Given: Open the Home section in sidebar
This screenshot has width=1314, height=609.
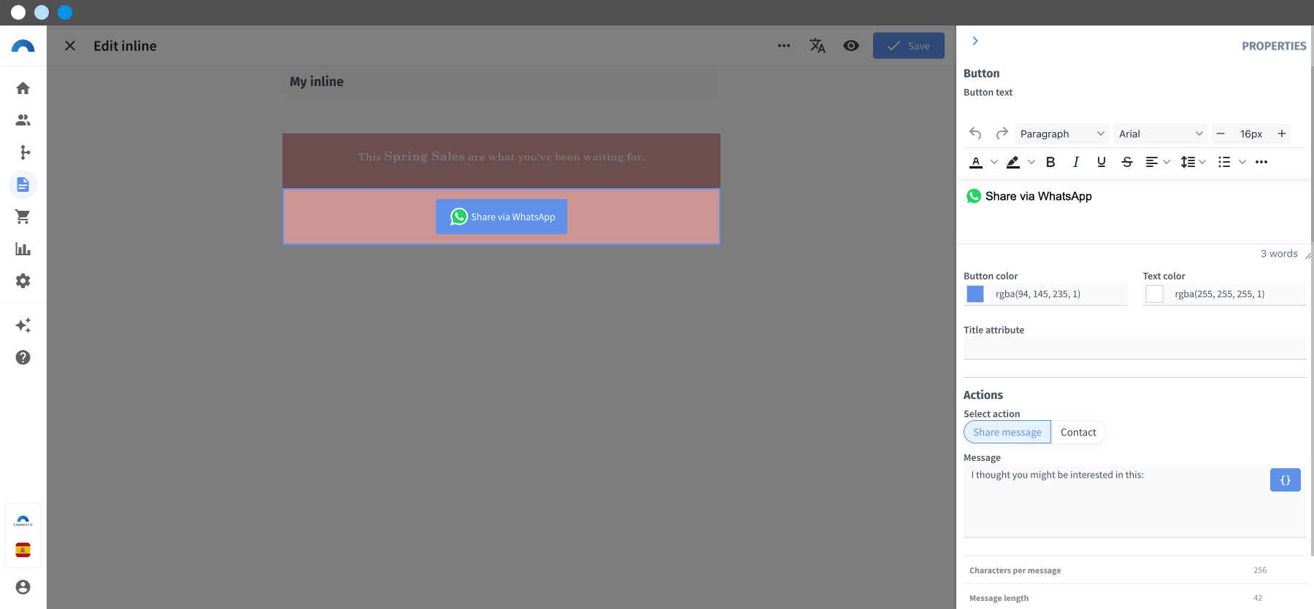Looking at the screenshot, I should coord(23,88).
